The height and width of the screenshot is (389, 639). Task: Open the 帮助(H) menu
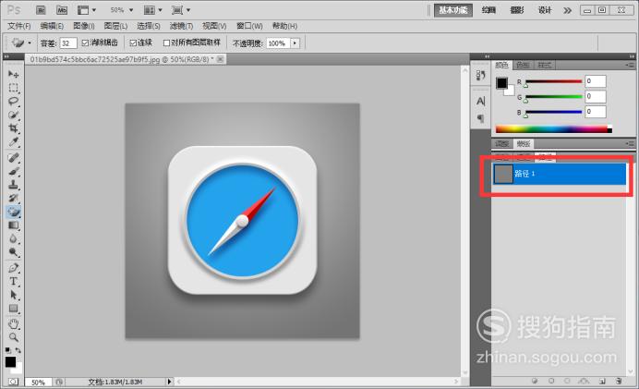284,26
